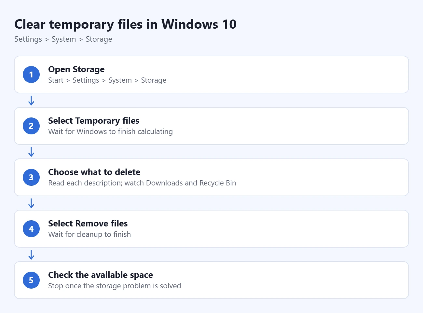
Task: Click the "Read each description" note about Downloads
Action: 142,183
